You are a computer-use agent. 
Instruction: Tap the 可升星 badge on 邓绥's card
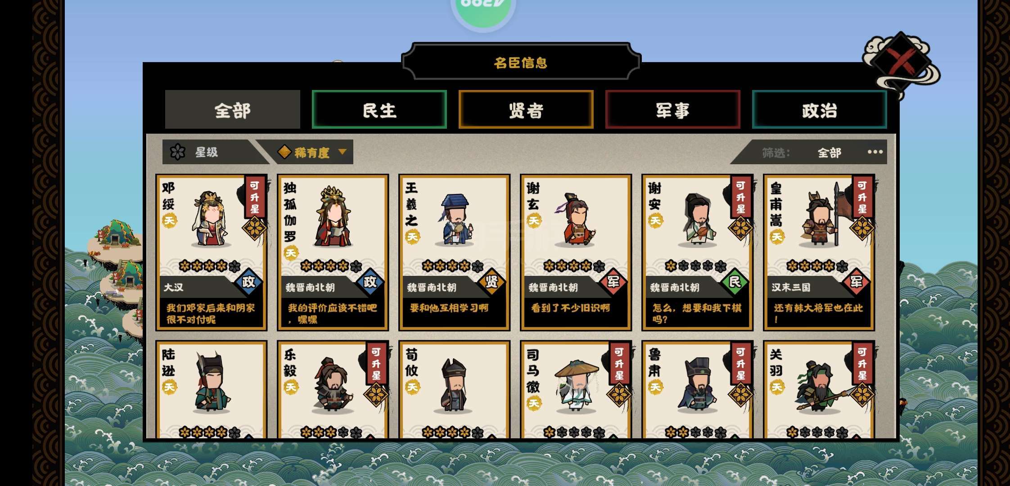coord(255,198)
